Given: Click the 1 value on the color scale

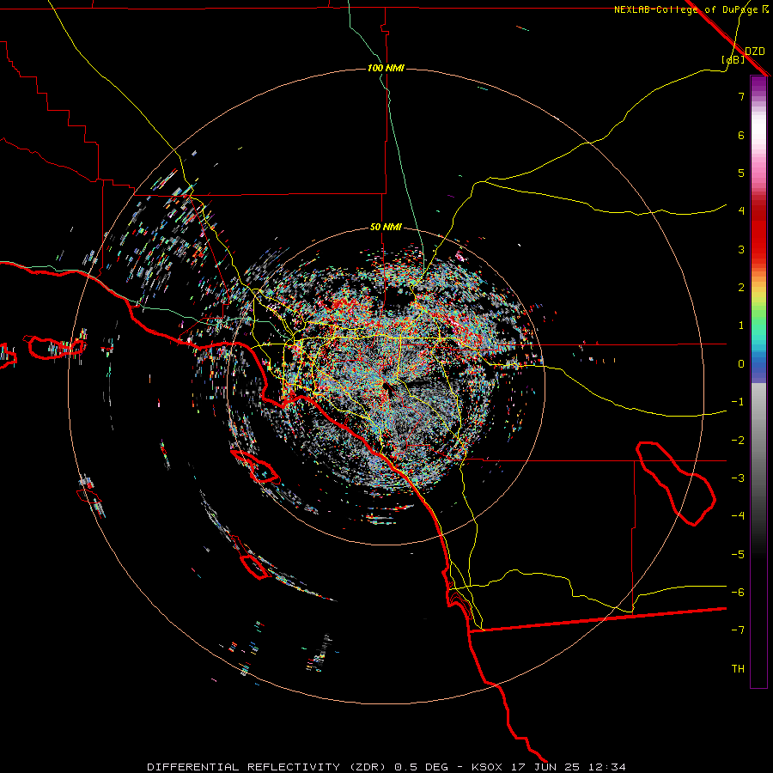Looking at the screenshot, I should [741, 326].
